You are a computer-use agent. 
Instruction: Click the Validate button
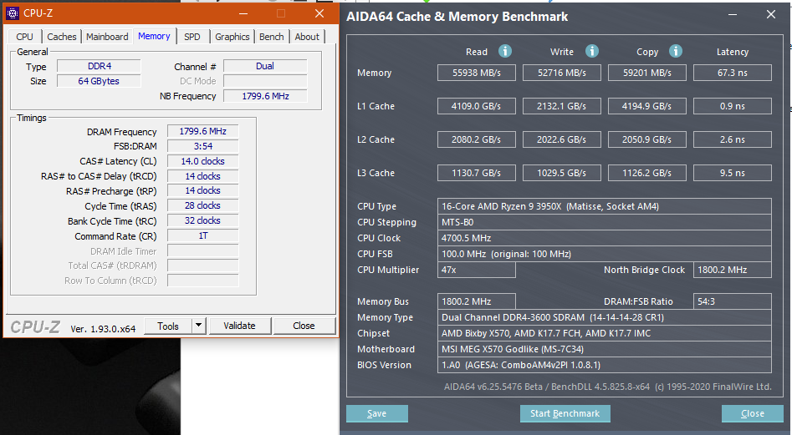(x=239, y=326)
